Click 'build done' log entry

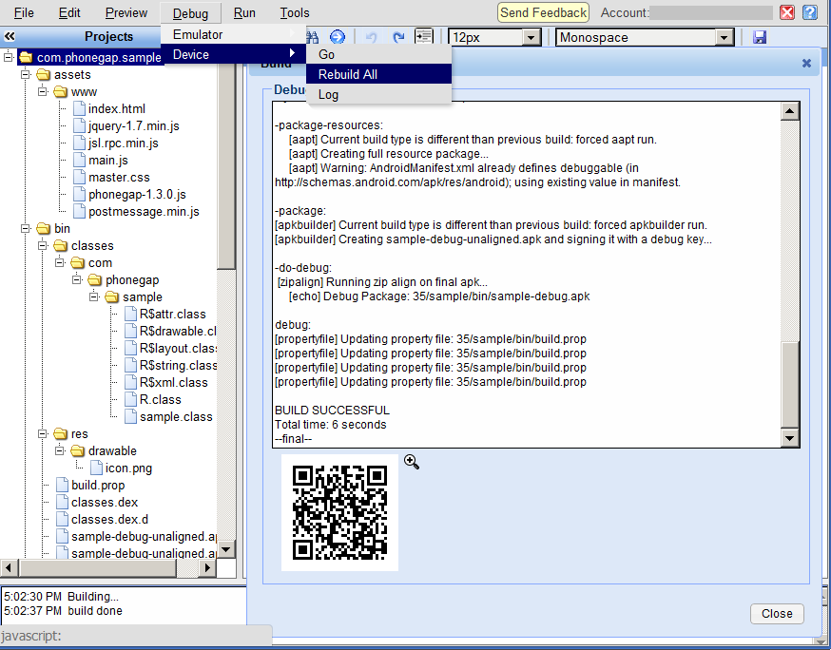coord(95,611)
